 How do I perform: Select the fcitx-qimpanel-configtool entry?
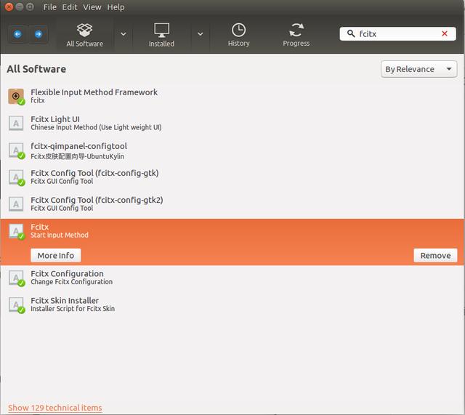[x=232, y=150]
